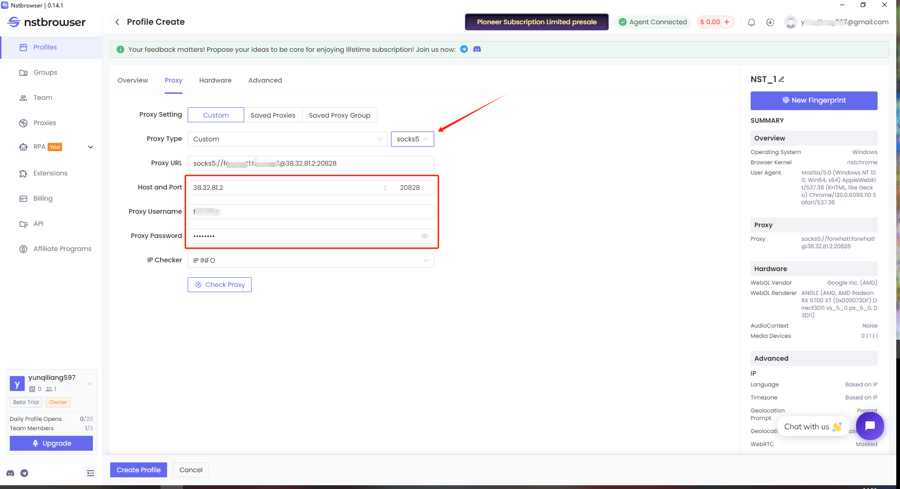The height and width of the screenshot is (489, 900).
Task: Click the edit pencil next to NST_1
Action: point(781,79)
